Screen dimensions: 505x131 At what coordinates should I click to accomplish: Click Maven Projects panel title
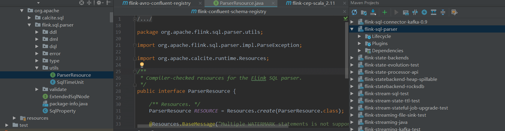(x=365, y=3)
